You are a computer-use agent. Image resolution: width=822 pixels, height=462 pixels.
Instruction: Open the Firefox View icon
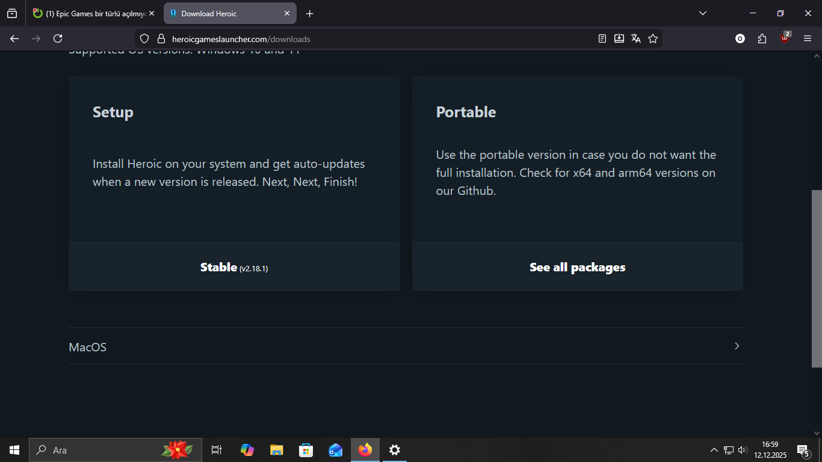click(x=12, y=13)
